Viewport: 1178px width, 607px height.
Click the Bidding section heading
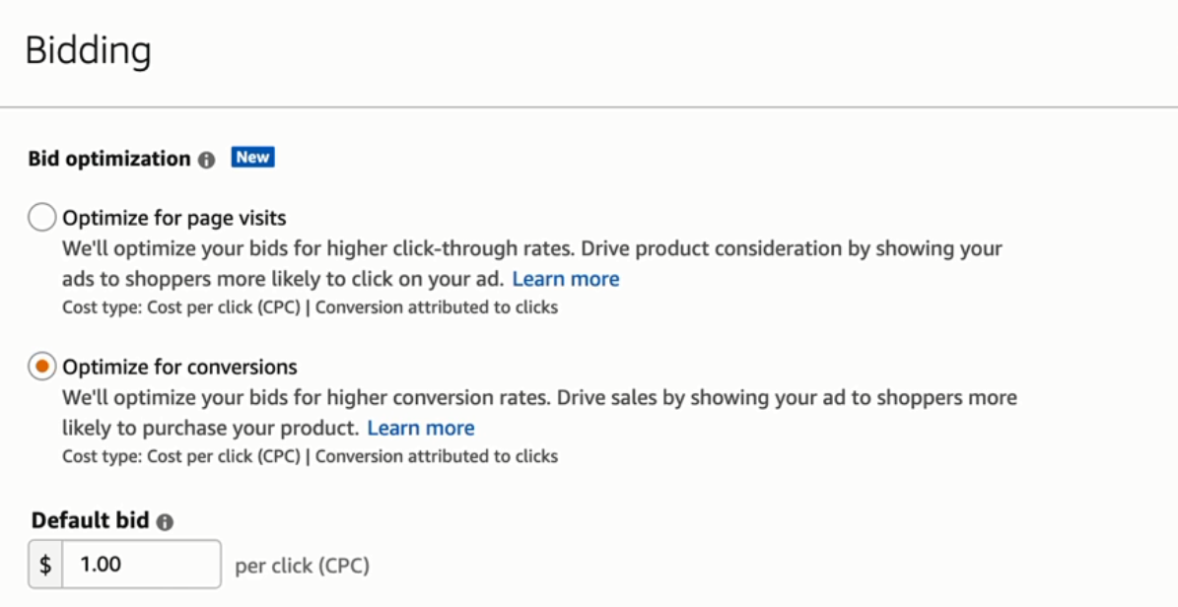[88, 50]
